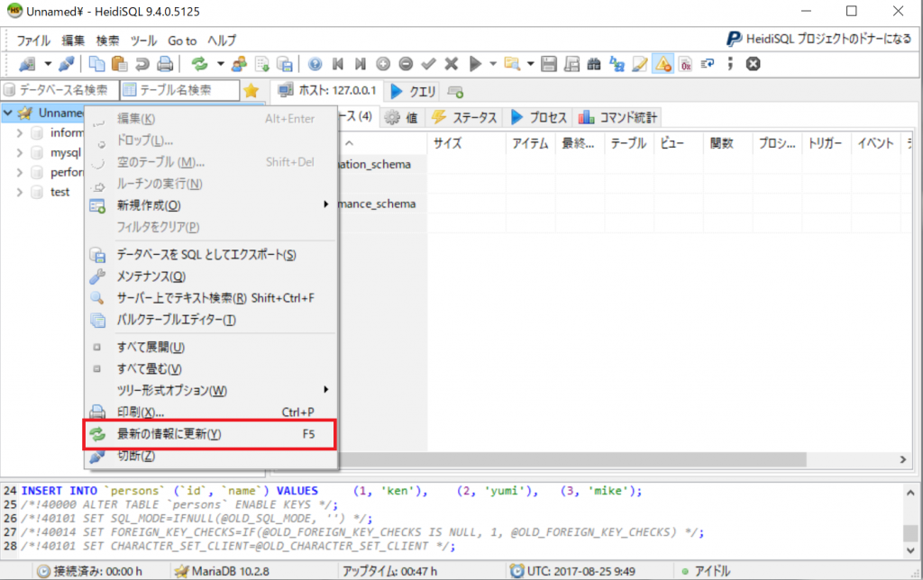
Task: Click the add new query tab icon
Action: pos(455,91)
